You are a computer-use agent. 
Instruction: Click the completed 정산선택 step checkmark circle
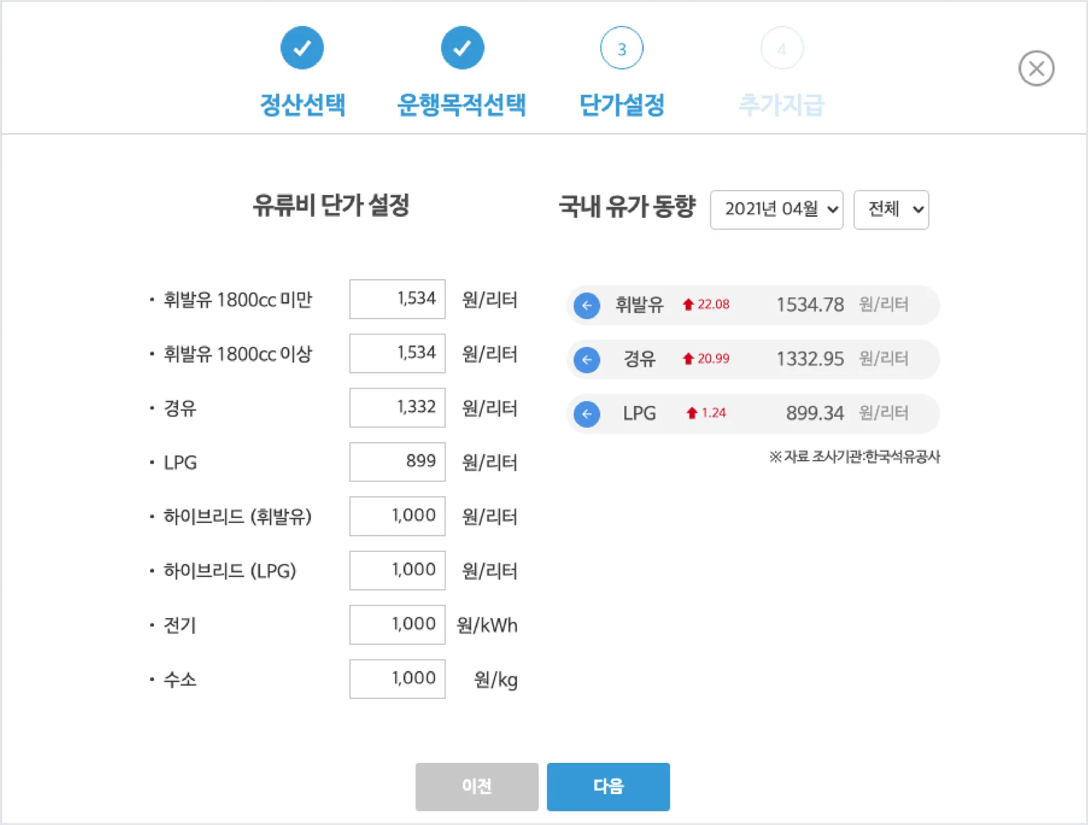[302, 48]
